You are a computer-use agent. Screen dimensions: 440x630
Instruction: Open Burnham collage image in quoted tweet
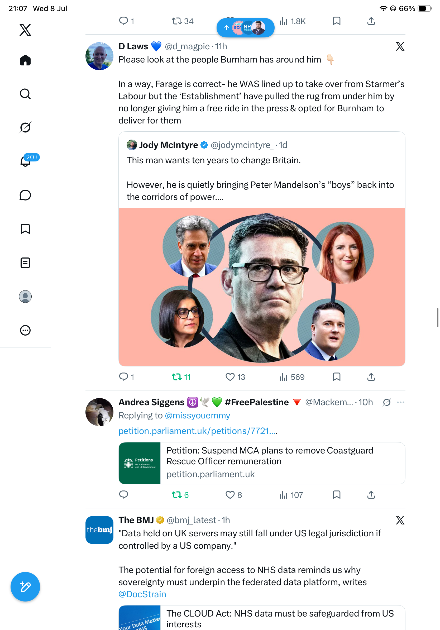tap(262, 287)
